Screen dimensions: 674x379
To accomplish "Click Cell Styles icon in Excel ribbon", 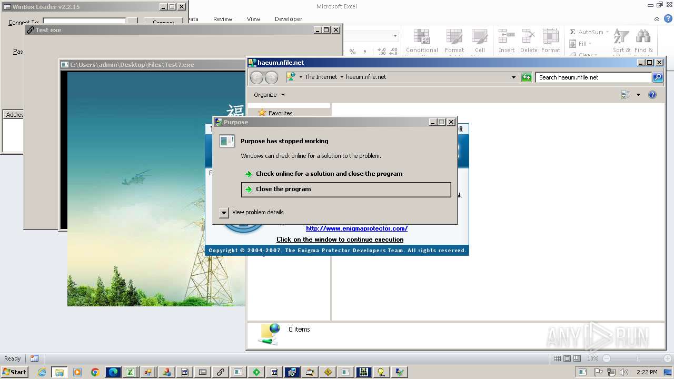I will tap(479, 36).
